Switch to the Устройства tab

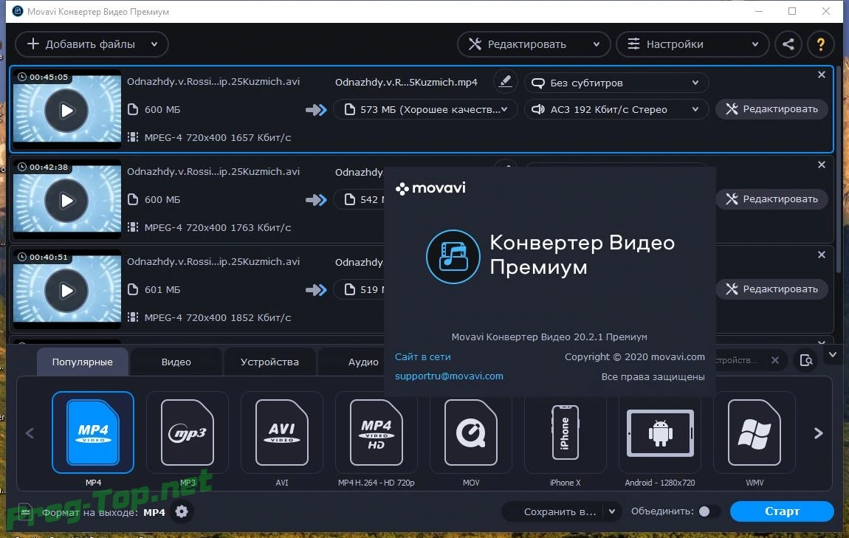point(269,362)
